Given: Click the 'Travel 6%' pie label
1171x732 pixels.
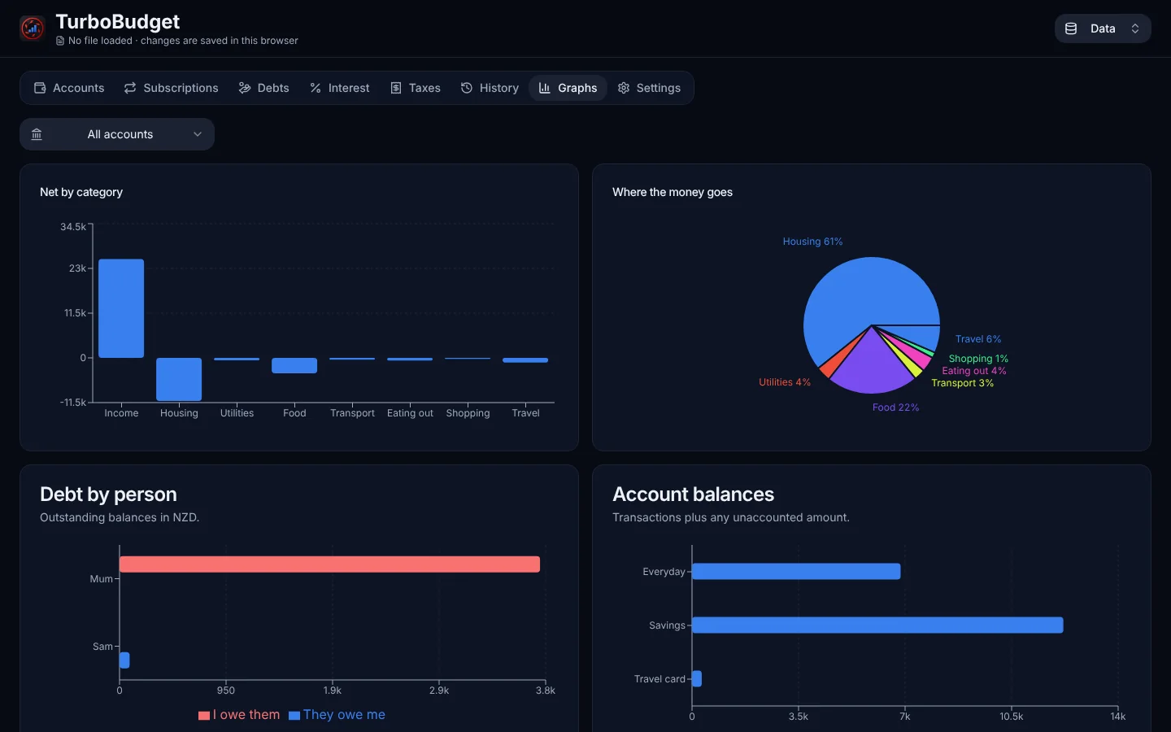Looking at the screenshot, I should tap(978, 339).
